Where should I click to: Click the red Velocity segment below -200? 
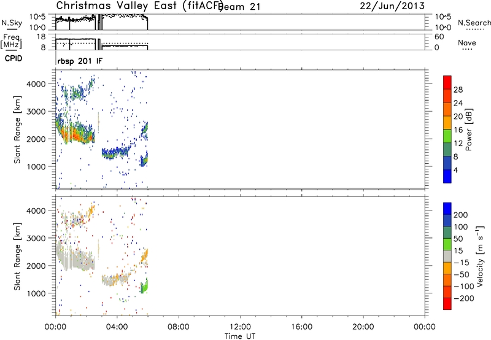point(447,304)
